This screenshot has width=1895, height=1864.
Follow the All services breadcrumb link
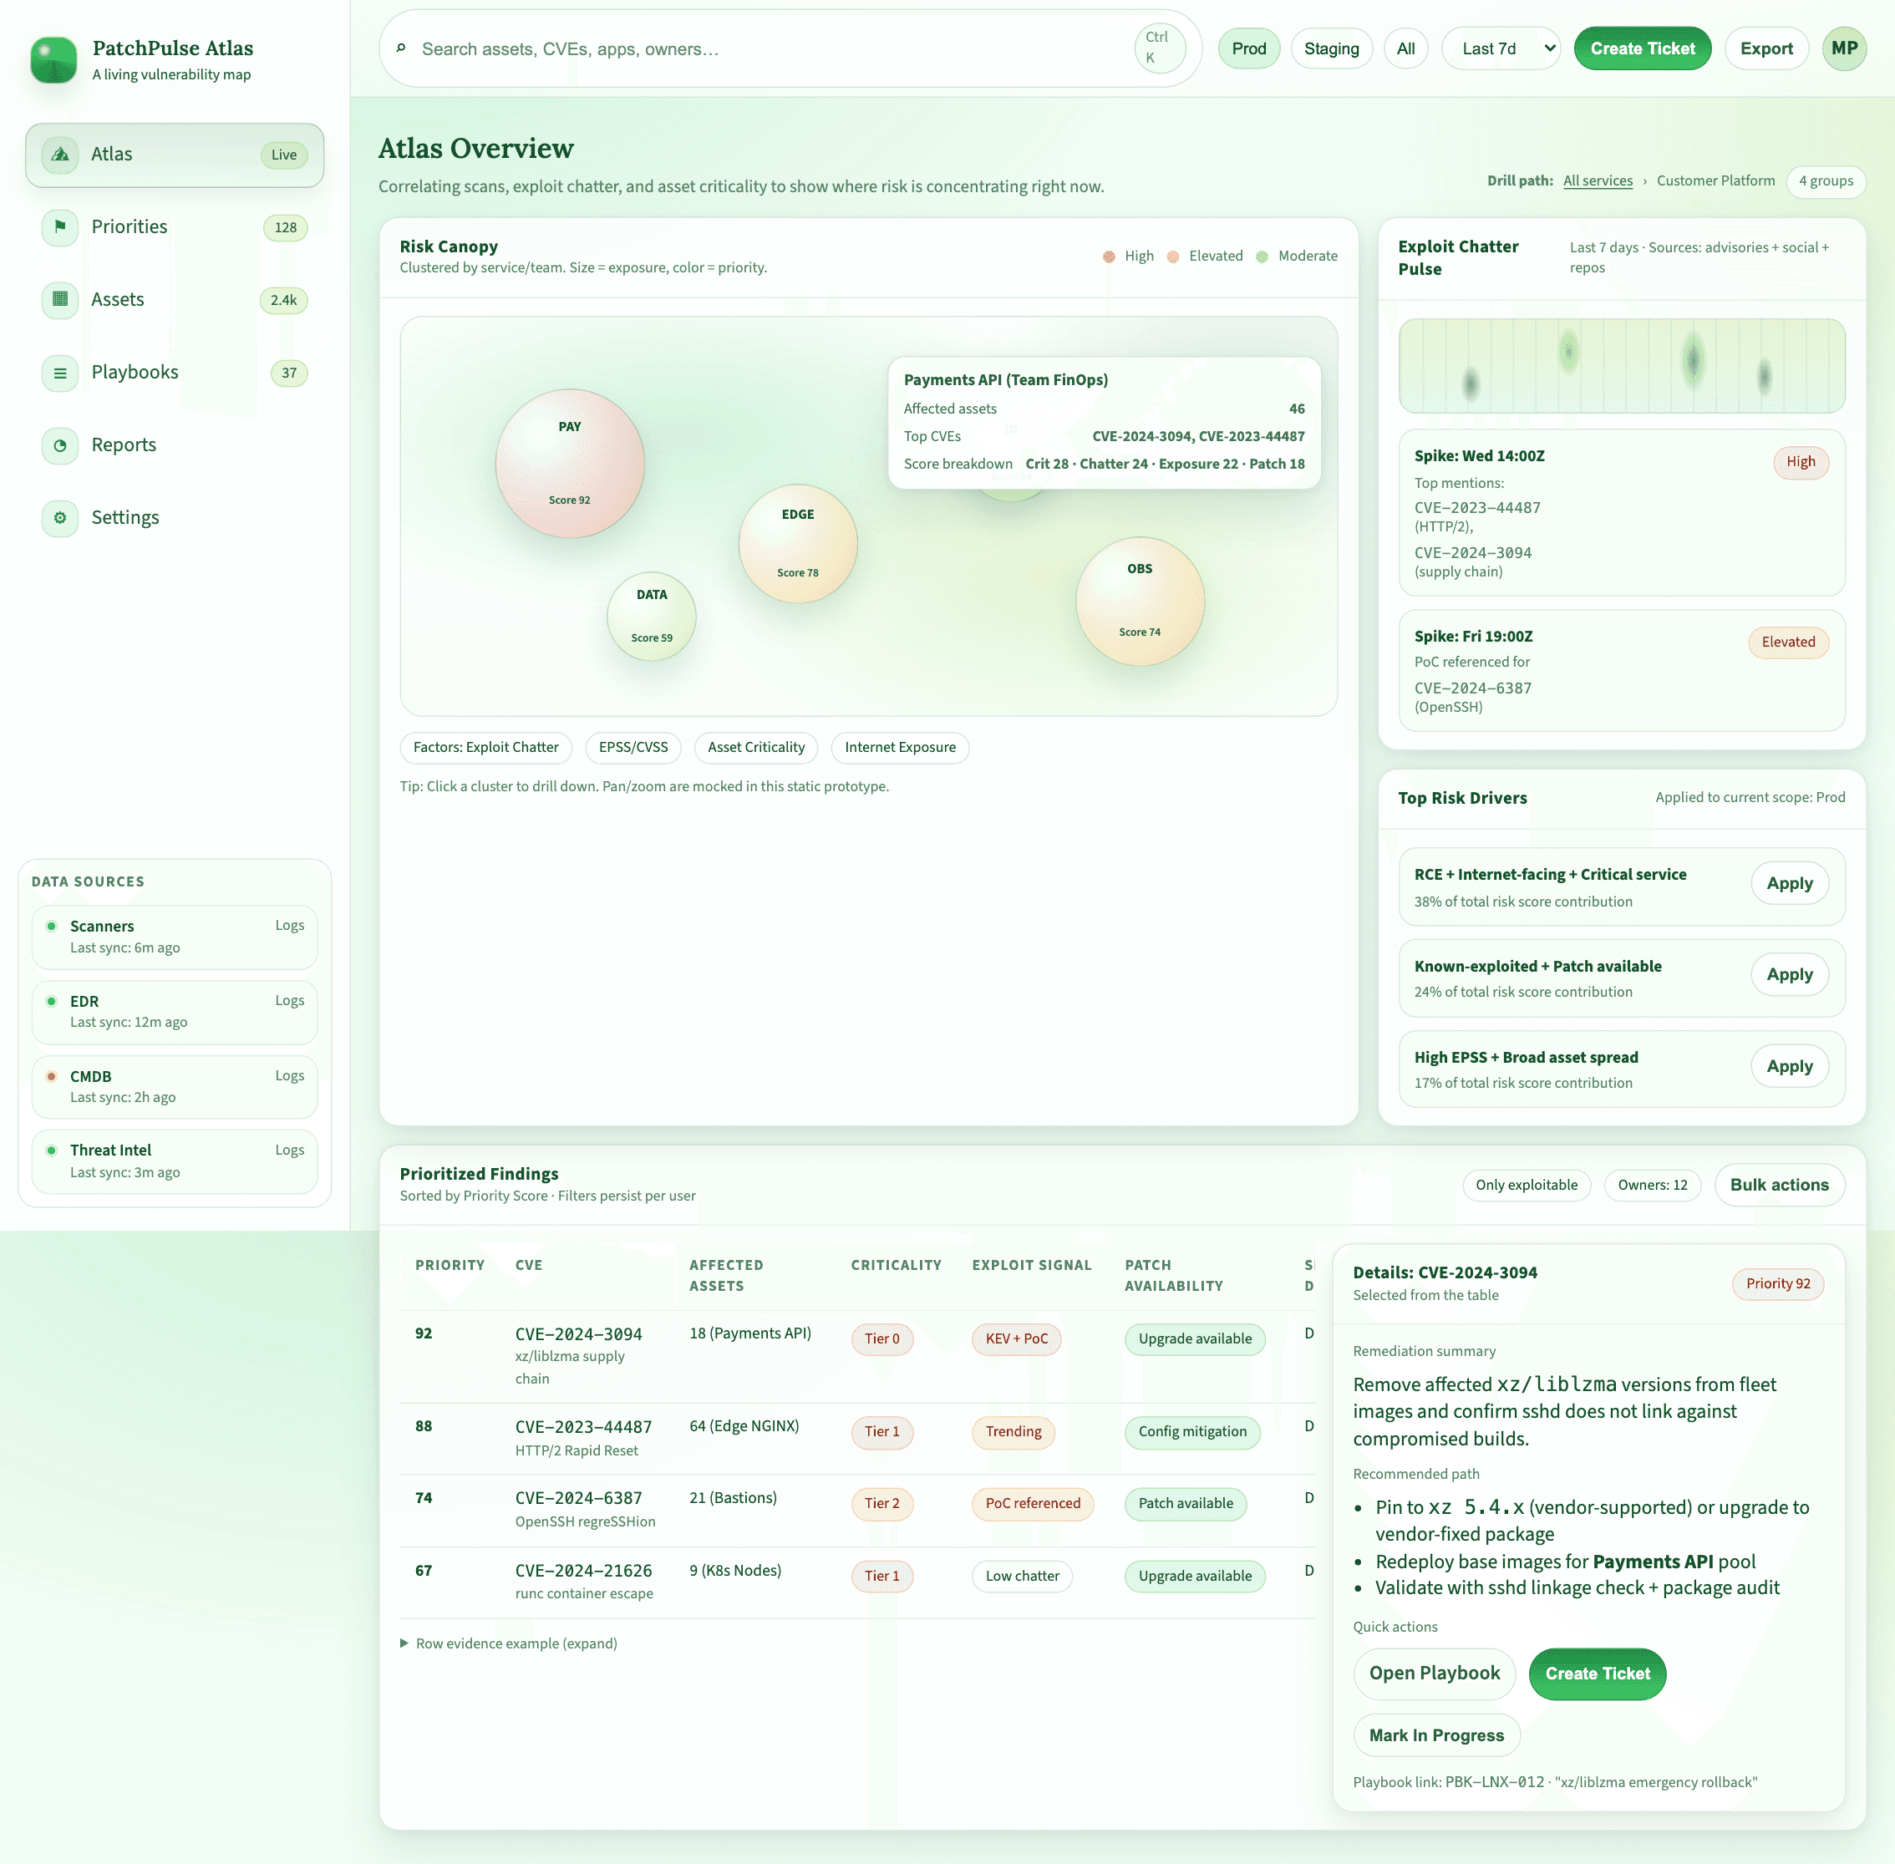tap(1597, 181)
